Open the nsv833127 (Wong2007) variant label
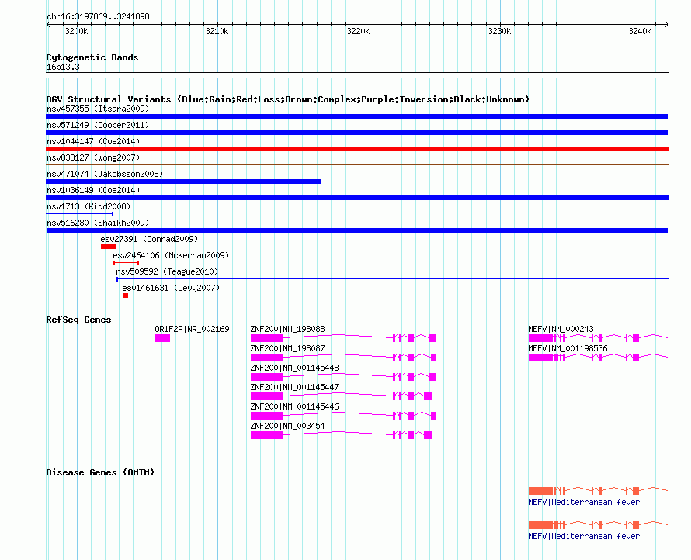Image resolution: width=691 pixels, height=560 pixels. (93, 157)
